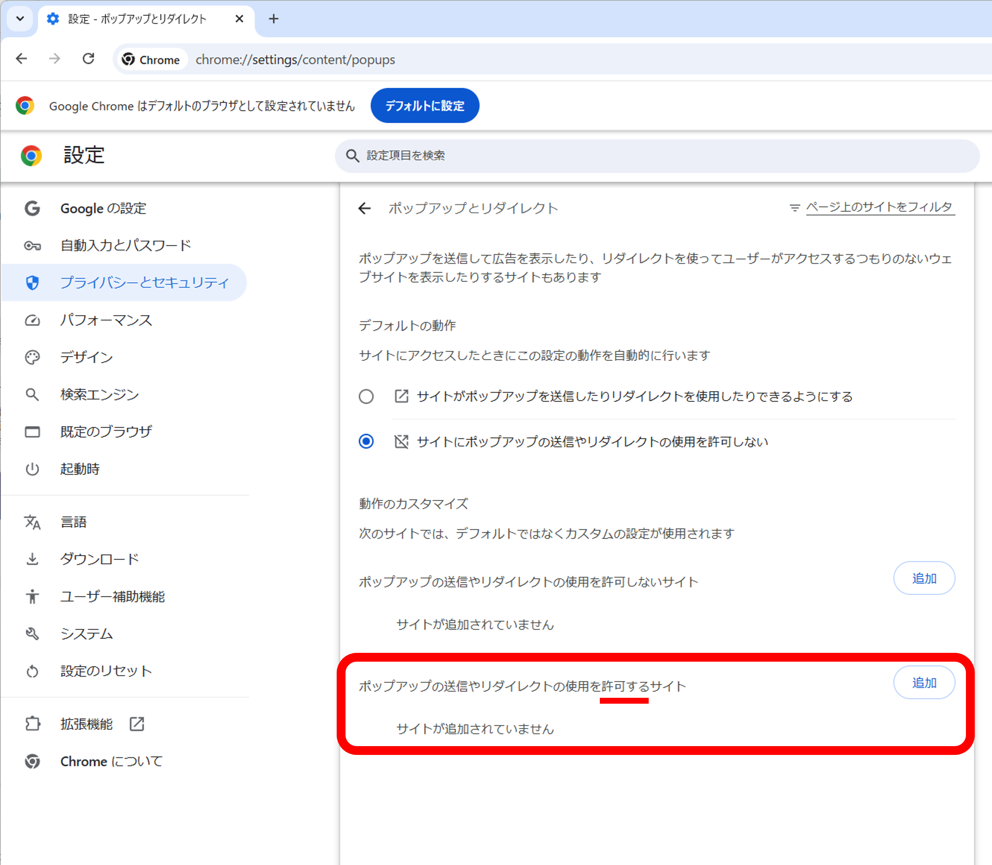Image resolution: width=992 pixels, height=865 pixels.
Task: Click 追加 next to the allowed popup sites list
Action: coord(924,682)
